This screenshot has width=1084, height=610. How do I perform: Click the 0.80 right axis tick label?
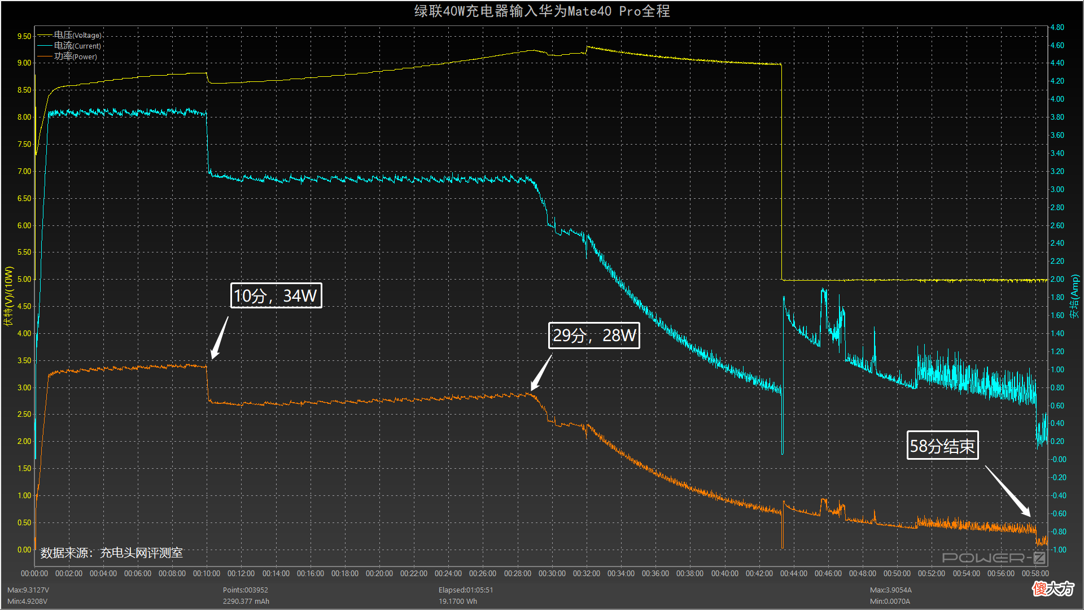pyautogui.click(x=1057, y=388)
